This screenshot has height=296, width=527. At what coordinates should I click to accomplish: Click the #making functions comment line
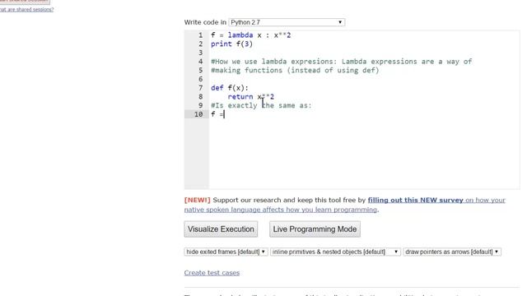tap(295, 70)
